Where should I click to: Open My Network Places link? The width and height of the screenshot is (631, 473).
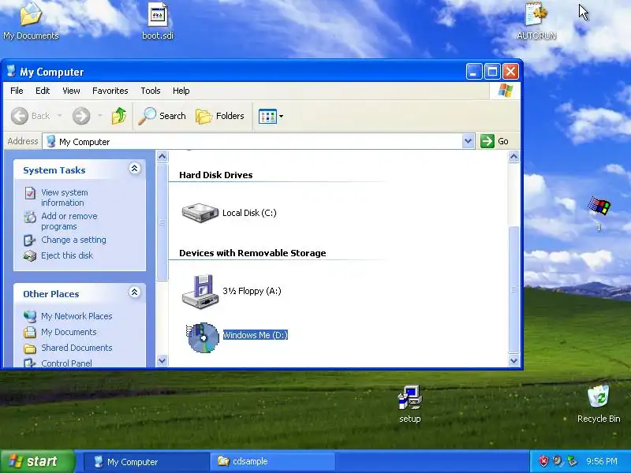77,316
